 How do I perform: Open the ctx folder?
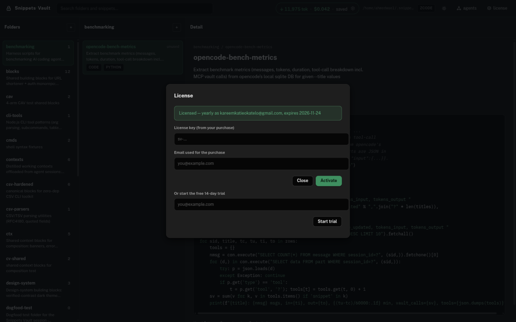(38, 240)
